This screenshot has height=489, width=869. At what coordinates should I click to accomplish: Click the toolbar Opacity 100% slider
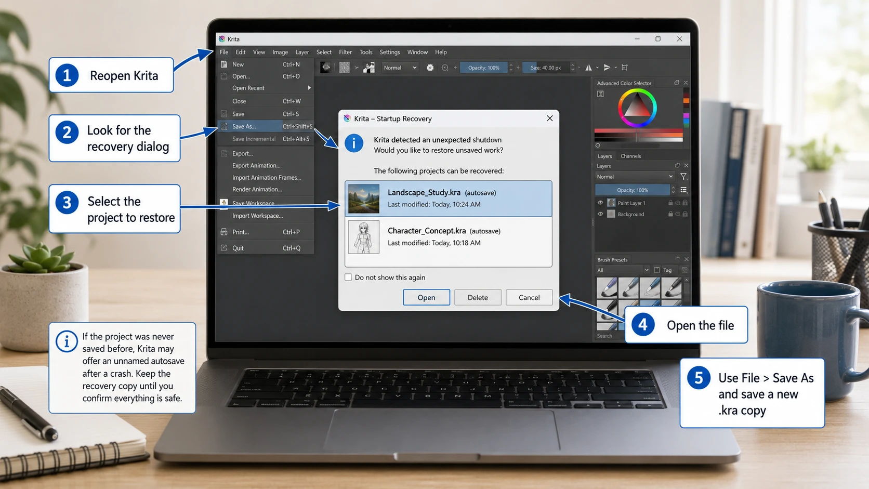(x=483, y=68)
